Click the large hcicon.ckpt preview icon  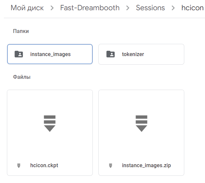[x=50, y=123]
